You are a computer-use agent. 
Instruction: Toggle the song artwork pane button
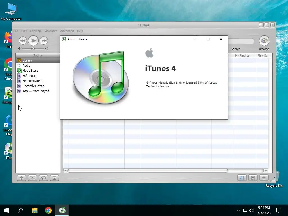(54, 178)
